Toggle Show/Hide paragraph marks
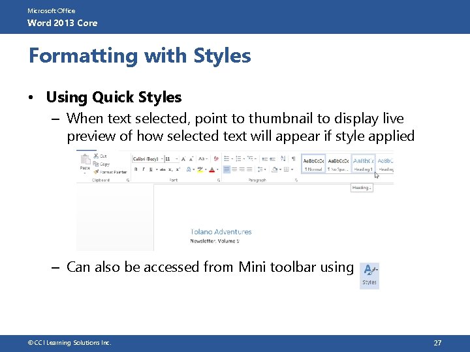The height and width of the screenshot is (352, 470). coord(294,158)
